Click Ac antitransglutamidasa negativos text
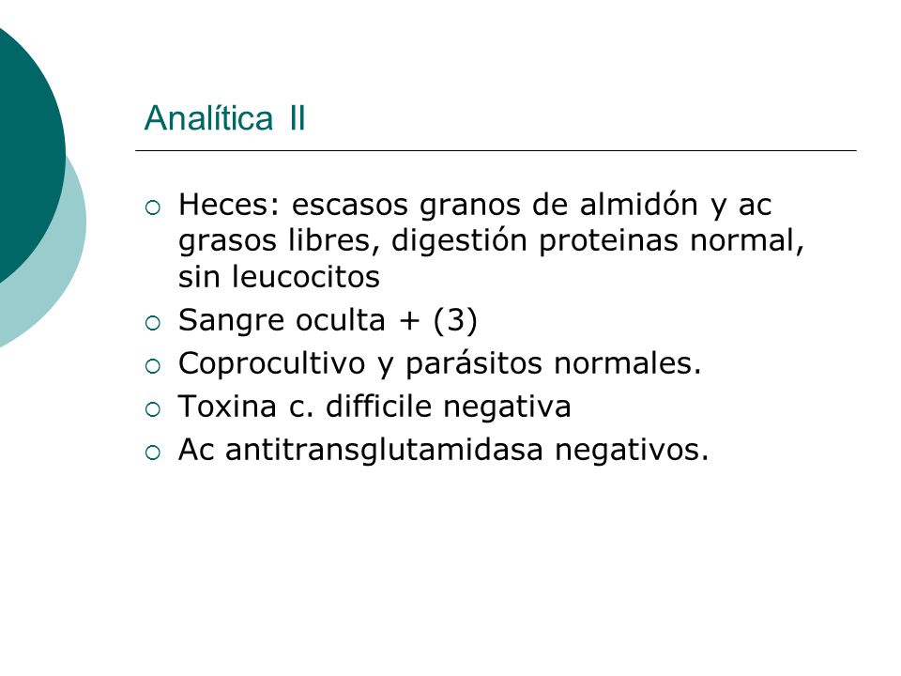 click(444, 450)
